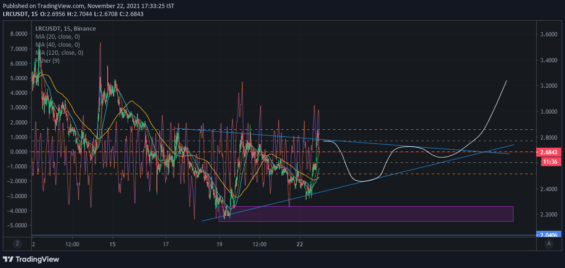Click the Z timezone button
This screenshot has height=268, width=565.
[x=17, y=243]
